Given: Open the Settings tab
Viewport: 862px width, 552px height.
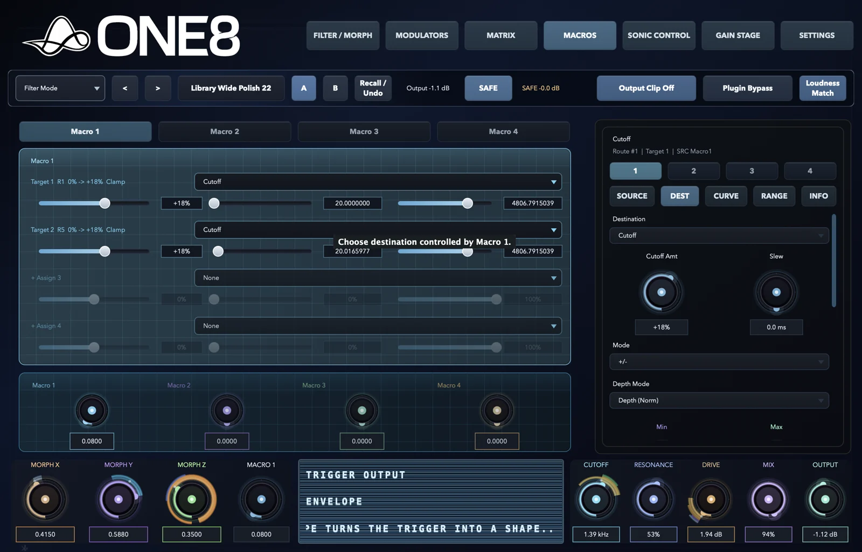Looking at the screenshot, I should point(817,36).
